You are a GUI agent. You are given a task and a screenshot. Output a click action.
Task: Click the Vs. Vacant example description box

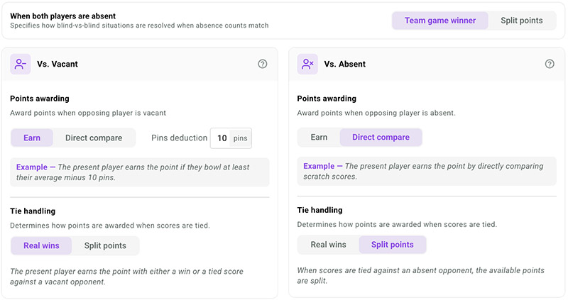coord(139,172)
